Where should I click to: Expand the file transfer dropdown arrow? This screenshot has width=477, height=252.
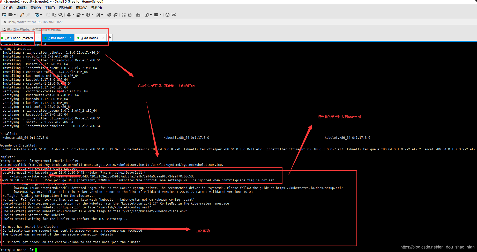coord(83,15)
